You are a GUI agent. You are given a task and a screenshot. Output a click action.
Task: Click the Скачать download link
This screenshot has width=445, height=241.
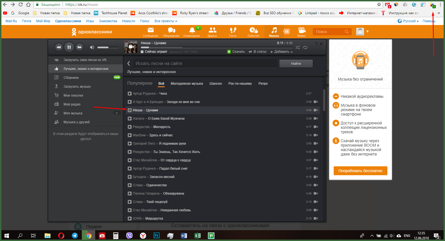coord(236,52)
